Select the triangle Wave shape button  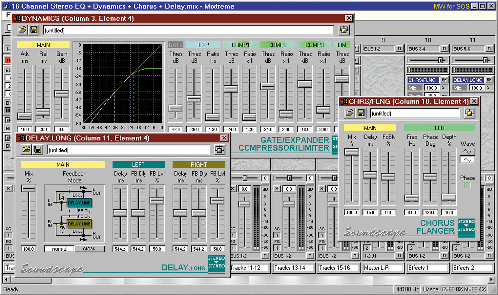[467, 160]
